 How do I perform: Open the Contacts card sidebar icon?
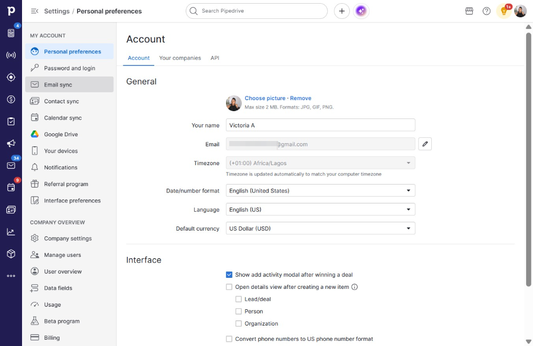[x=11, y=210]
